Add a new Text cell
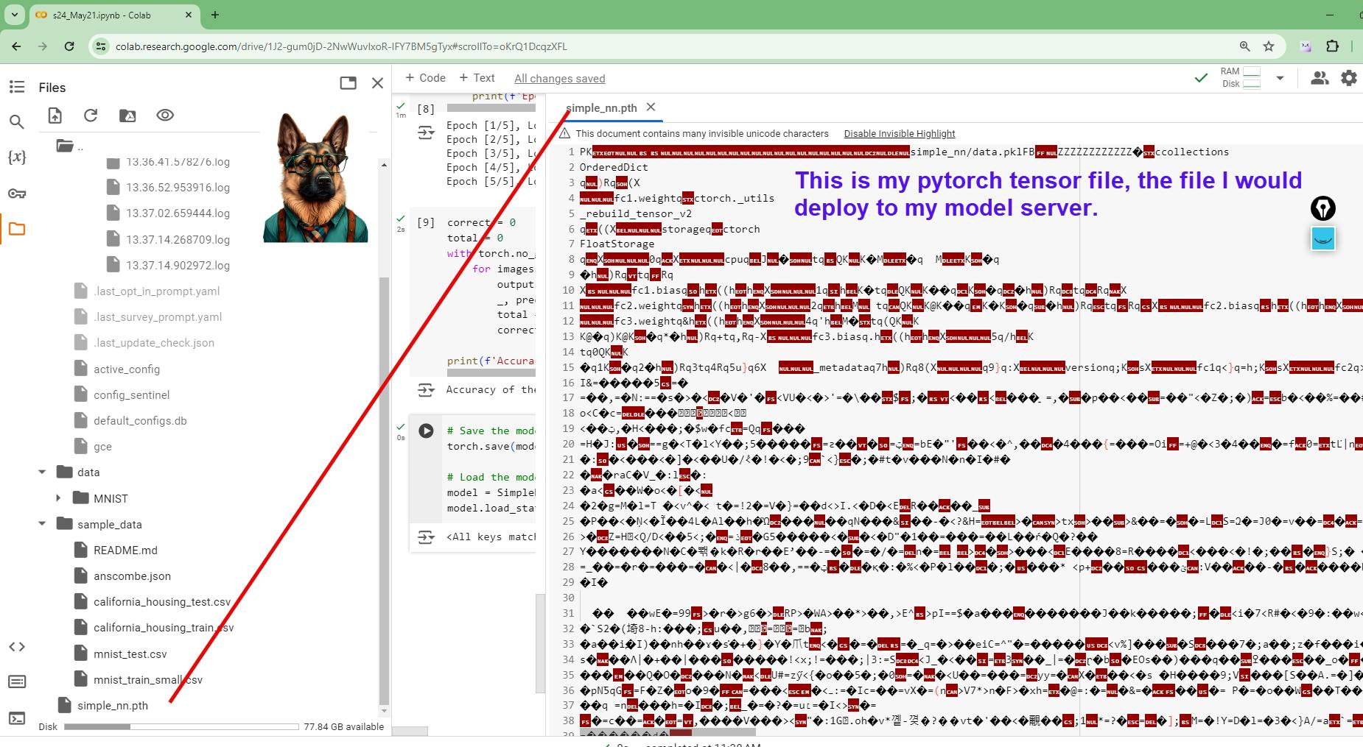 point(477,78)
